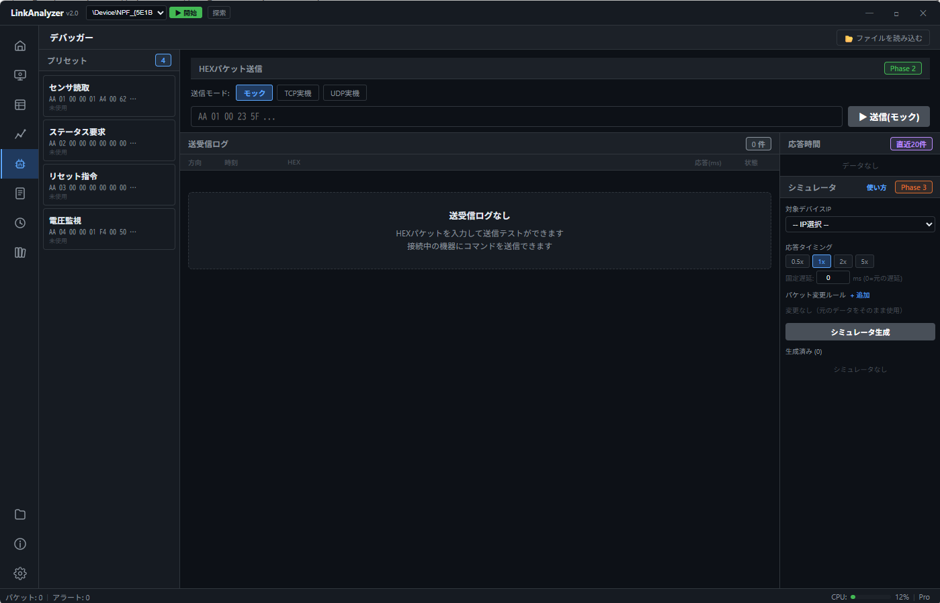940x603 pixels.
Task: Click the HEX packet input field
Action: 516,117
